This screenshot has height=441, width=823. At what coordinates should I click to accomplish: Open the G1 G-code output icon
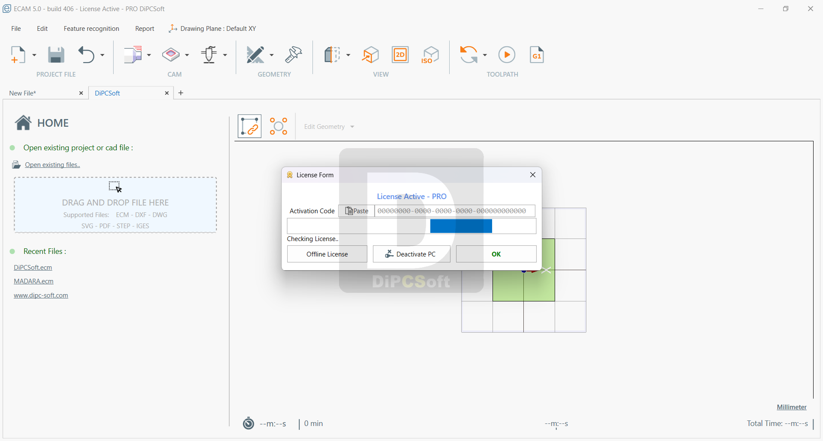(537, 55)
